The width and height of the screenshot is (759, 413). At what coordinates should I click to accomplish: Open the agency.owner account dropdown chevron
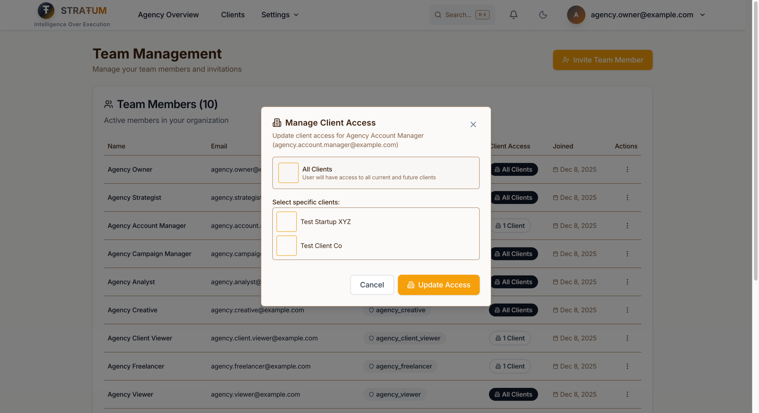(x=702, y=15)
